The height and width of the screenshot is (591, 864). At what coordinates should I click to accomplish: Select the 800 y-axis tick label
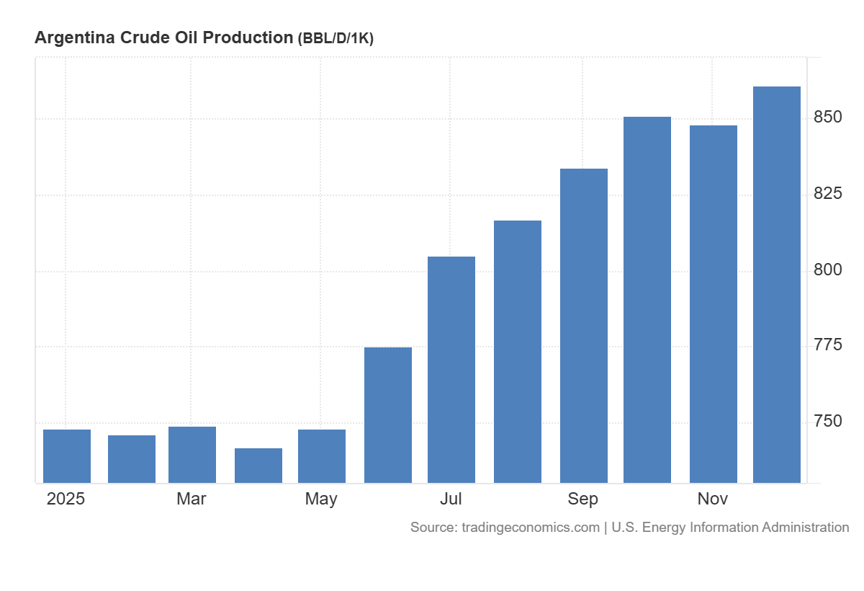tap(828, 270)
